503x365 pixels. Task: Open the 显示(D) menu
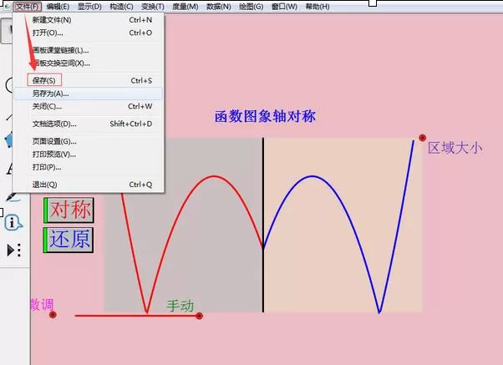[89, 7]
